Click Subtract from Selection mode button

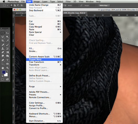point(18,5)
